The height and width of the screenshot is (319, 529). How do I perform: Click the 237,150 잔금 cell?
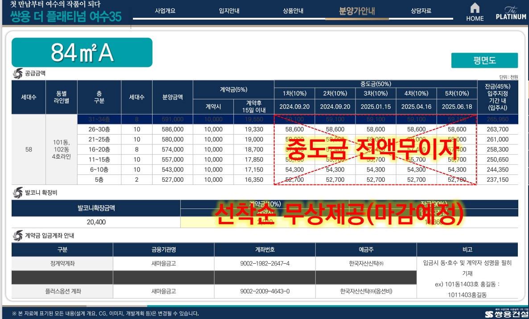(x=498, y=180)
